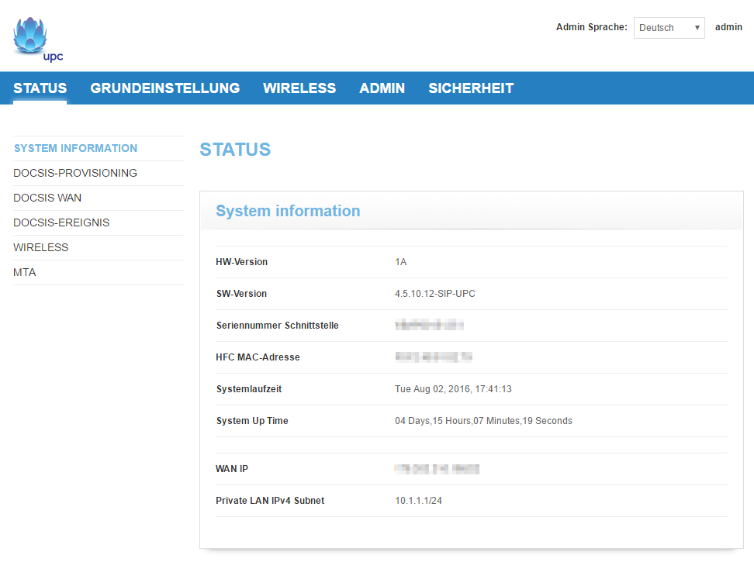Open the MTA sidebar item
Viewport: 754px width, 562px height.
[25, 272]
